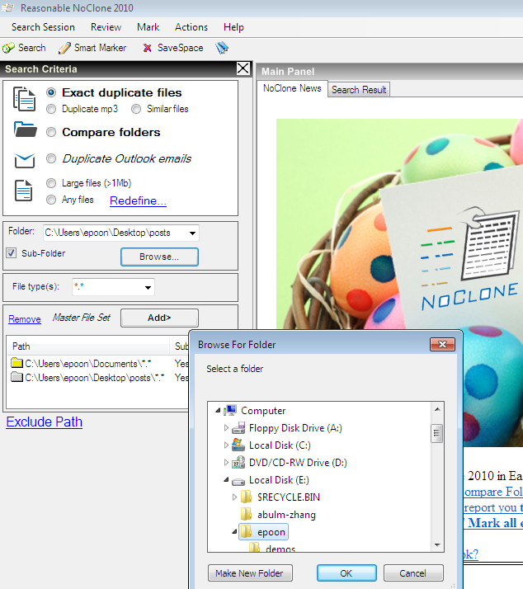
Task: Expand Local Disk (C:) node
Action: (x=226, y=445)
